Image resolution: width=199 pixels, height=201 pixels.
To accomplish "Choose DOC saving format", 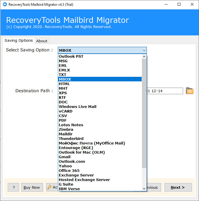I will pyautogui.click(x=100, y=102).
